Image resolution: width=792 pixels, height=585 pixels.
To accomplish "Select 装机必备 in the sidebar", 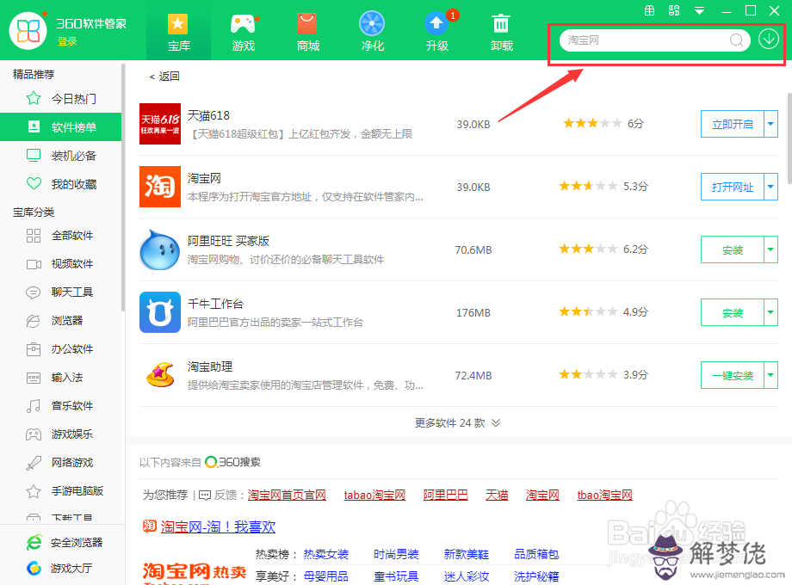I will pos(74,156).
